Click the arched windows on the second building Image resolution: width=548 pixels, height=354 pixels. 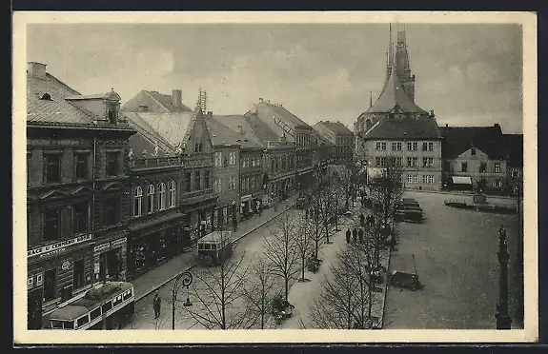coord(155,199)
